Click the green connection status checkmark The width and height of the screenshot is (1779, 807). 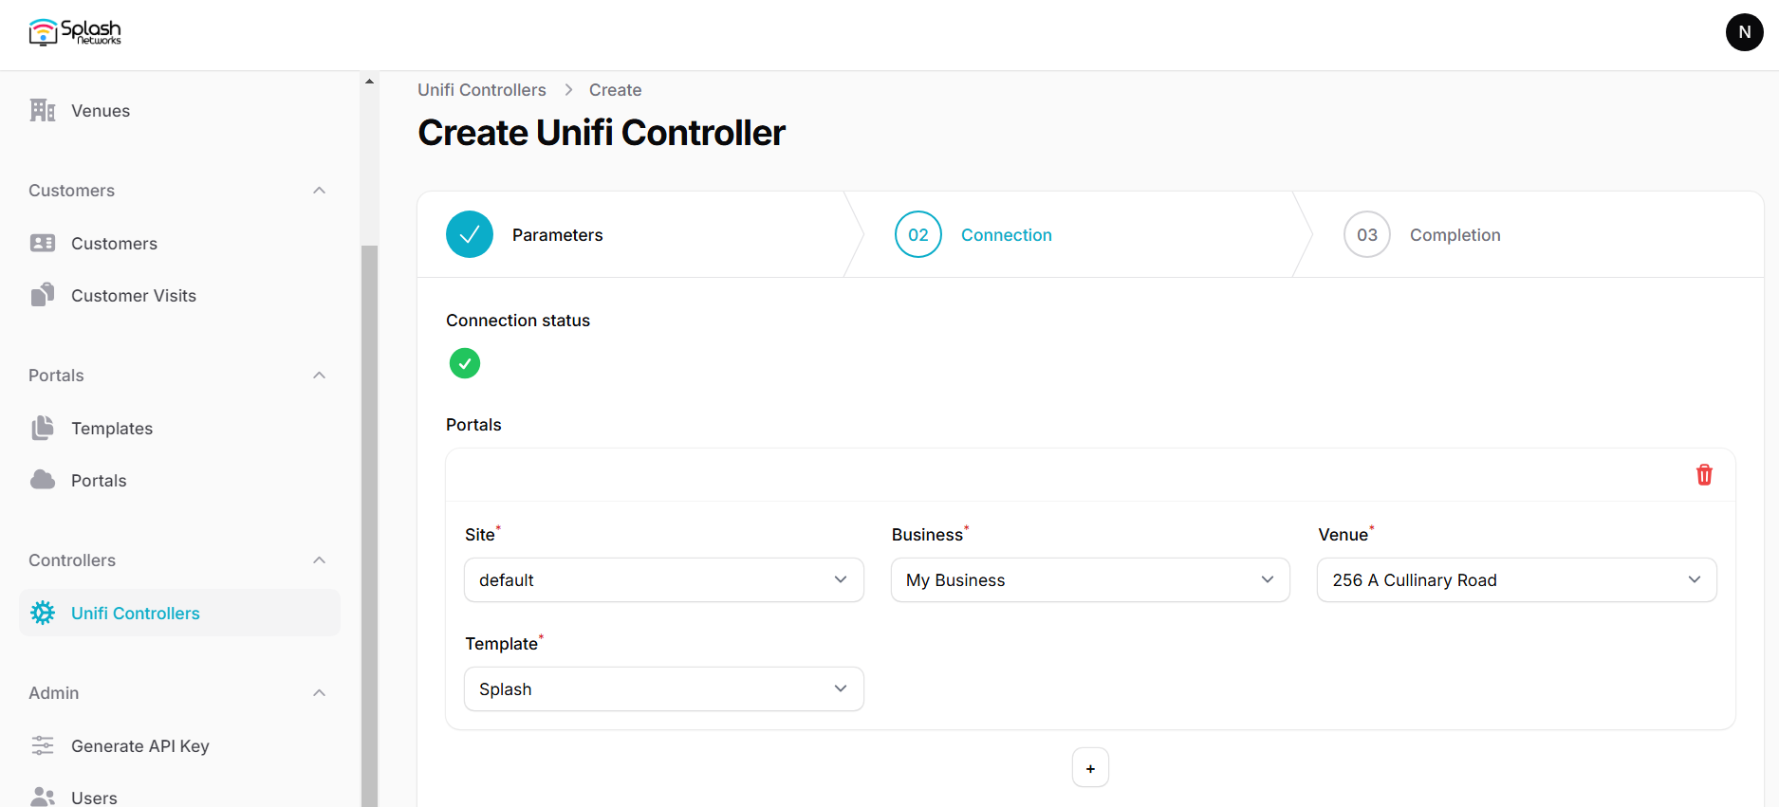click(465, 363)
